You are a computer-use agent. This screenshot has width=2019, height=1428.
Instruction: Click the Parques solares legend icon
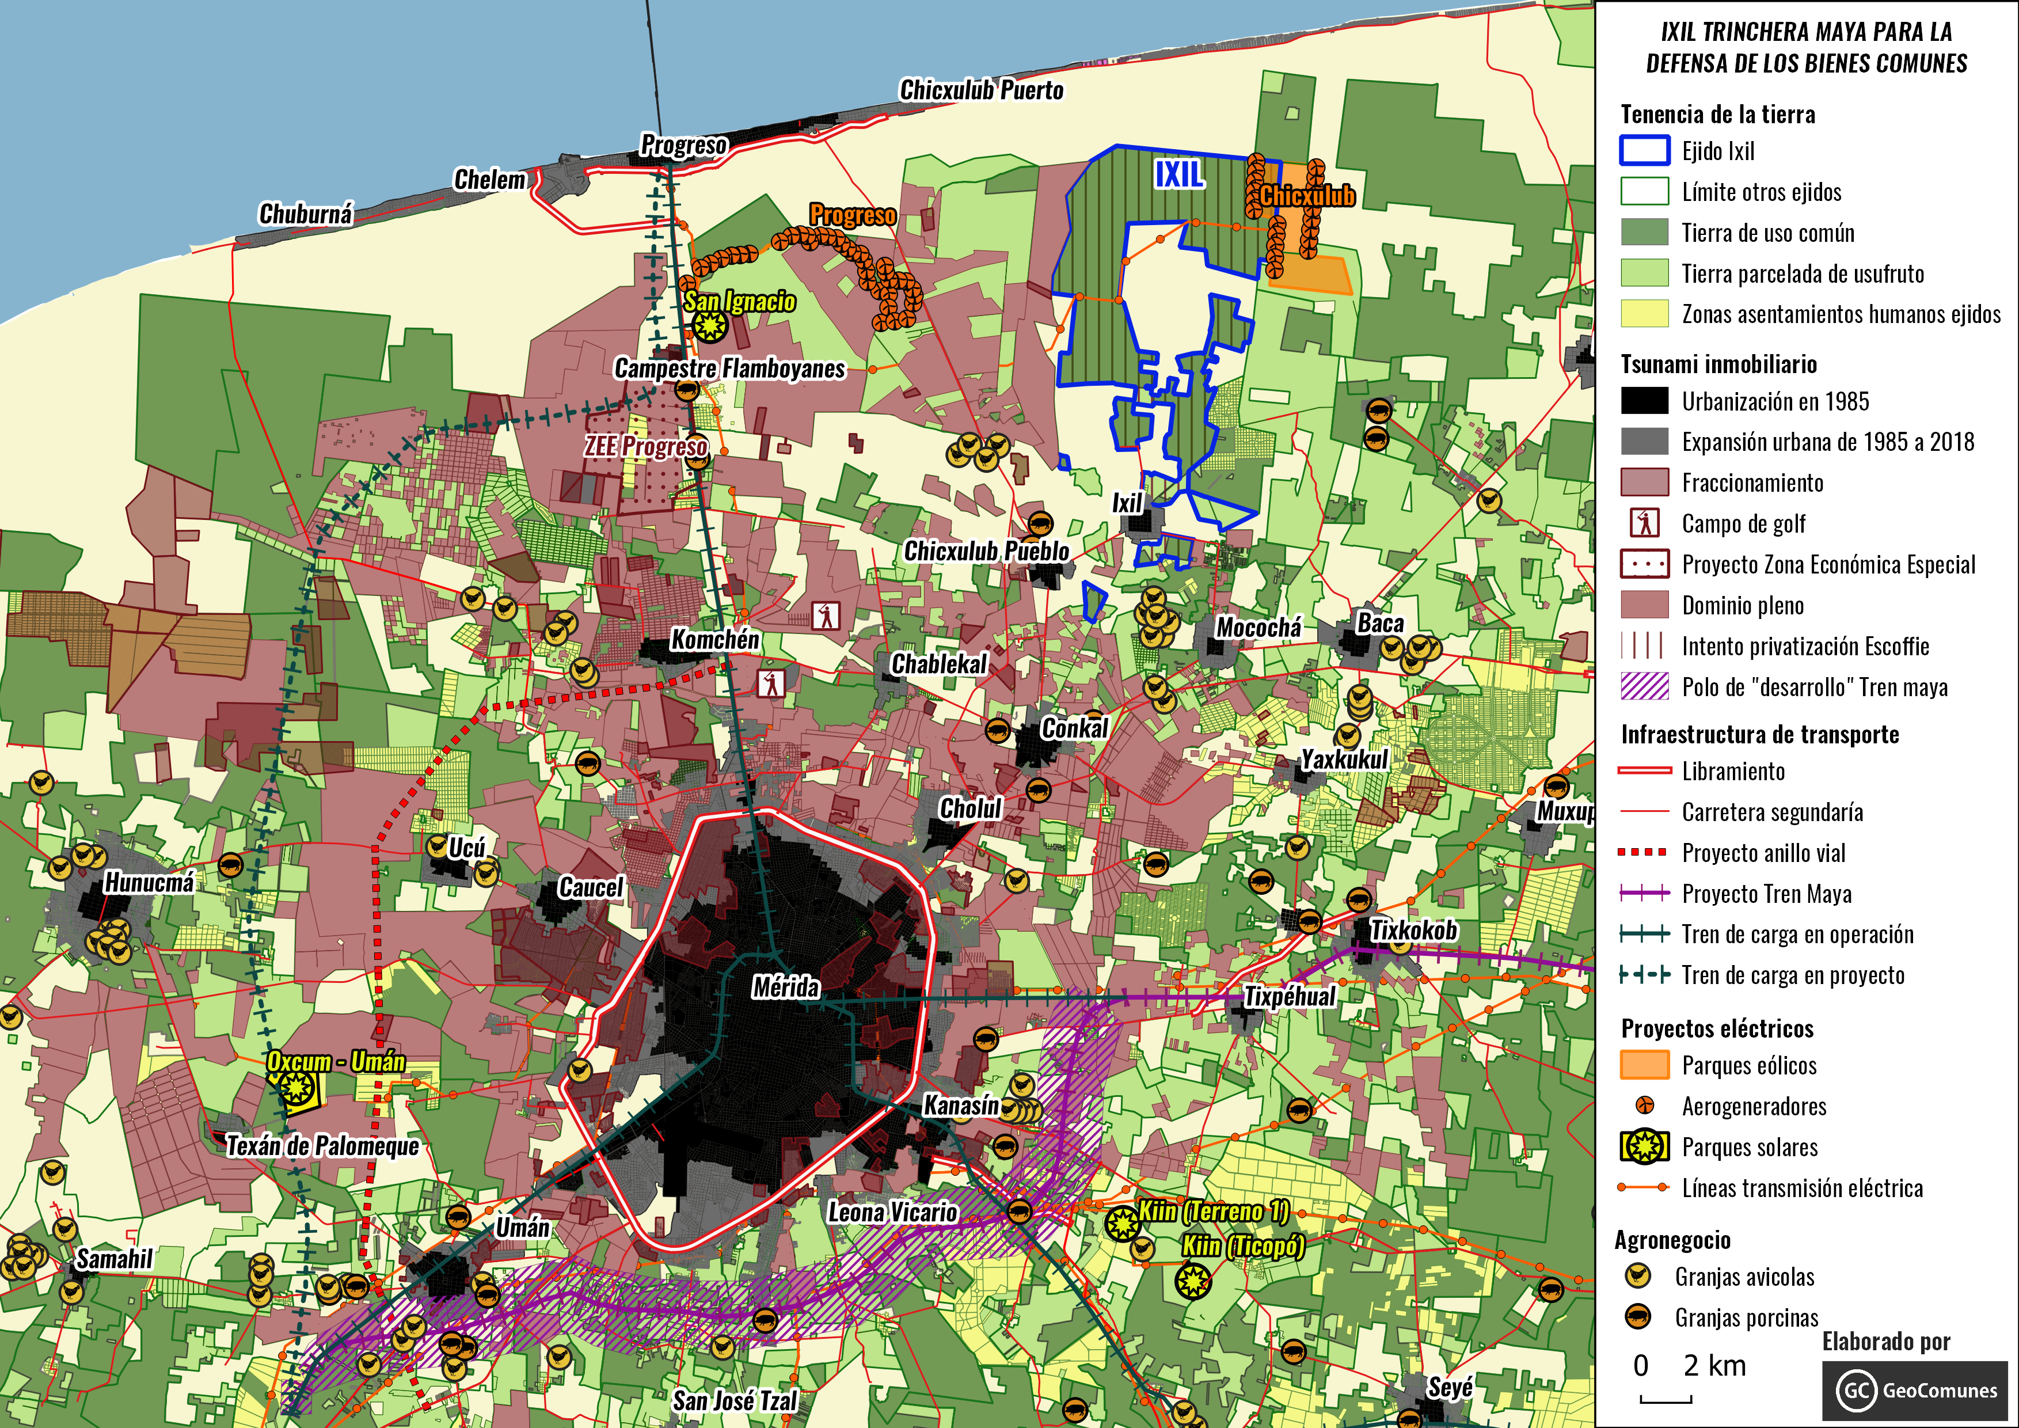coord(1644,1146)
